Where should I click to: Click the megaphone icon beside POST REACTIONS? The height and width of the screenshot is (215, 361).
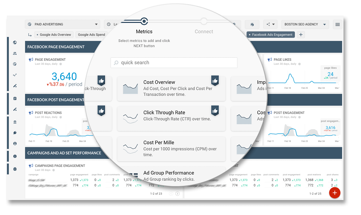coord(31,113)
